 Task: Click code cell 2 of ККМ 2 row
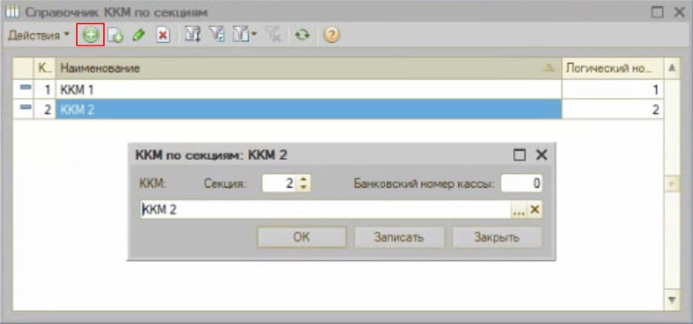(45, 109)
